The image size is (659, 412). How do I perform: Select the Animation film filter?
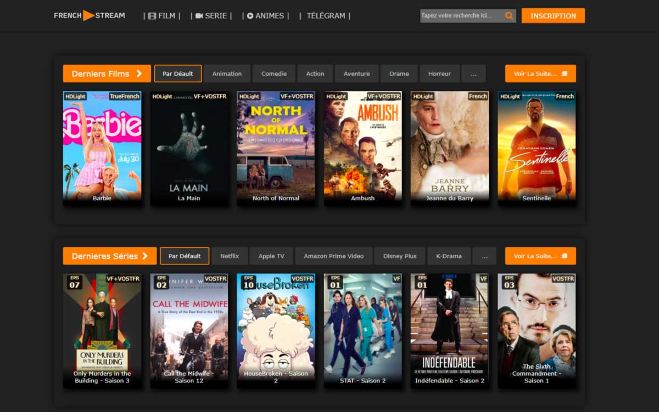[227, 74]
